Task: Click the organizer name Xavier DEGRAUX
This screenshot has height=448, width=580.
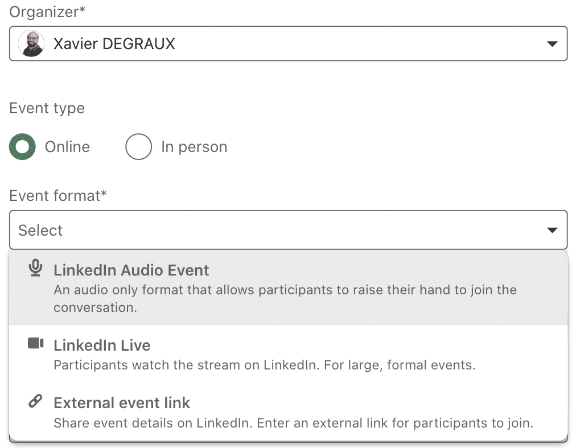Action: (114, 44)
